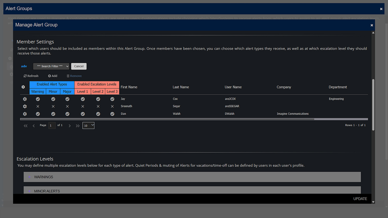Open rows-per-page dropdown showing 10
This screenshot has height=218, width=388.
coord(88,125)
